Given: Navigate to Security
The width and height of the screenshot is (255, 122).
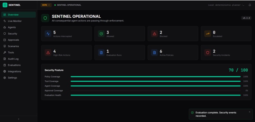Looking at the screenshot, I should (x=19, y=34).
